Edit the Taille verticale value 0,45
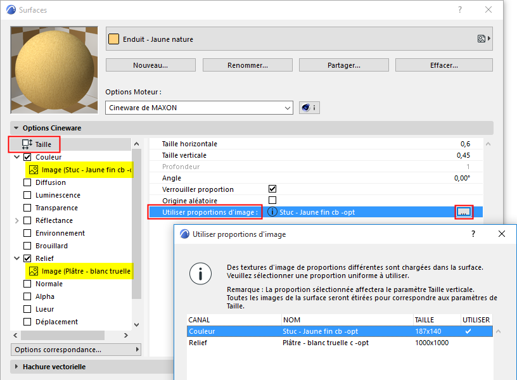The width and height of the screenshot is (517, 380). 463,155
